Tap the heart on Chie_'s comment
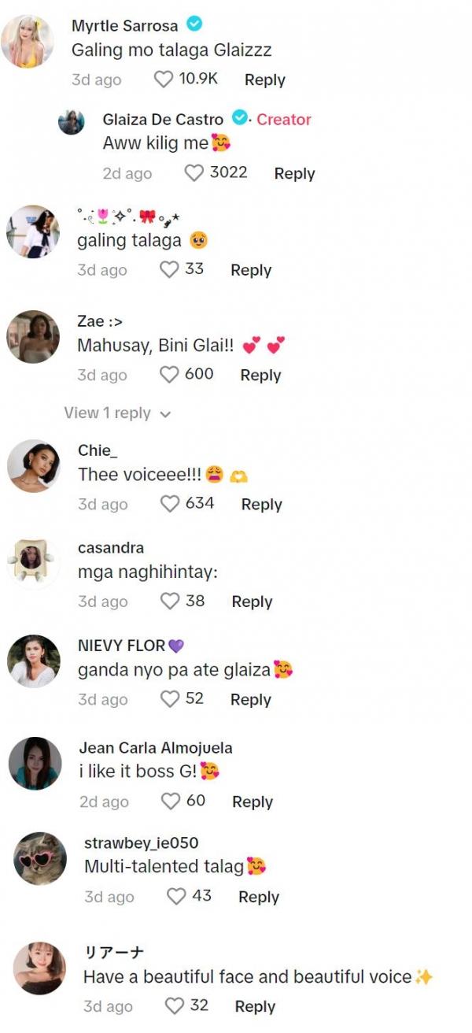Screen dimensions: 472x1033 [x=169, y=504]
